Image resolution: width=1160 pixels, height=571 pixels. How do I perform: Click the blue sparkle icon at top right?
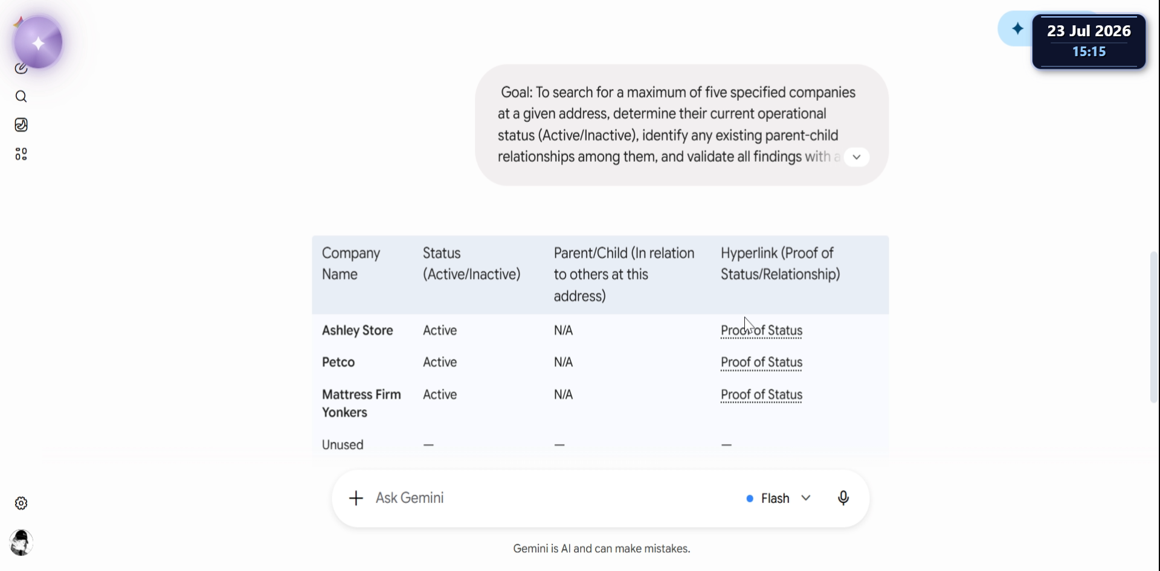1017,28
